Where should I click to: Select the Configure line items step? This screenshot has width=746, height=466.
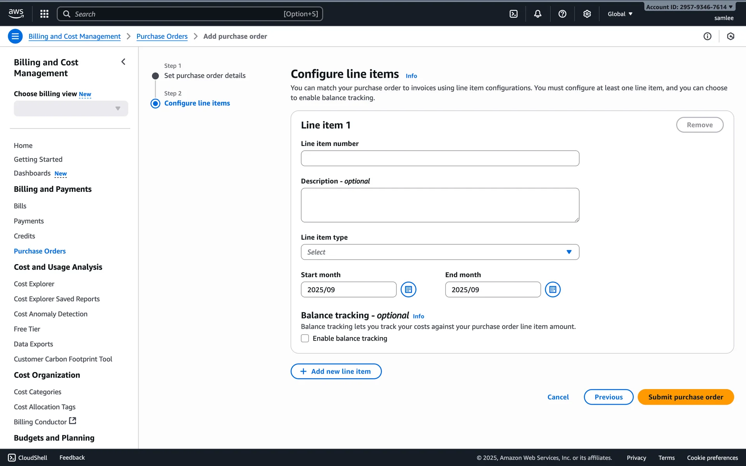click(x=197, y=103)
